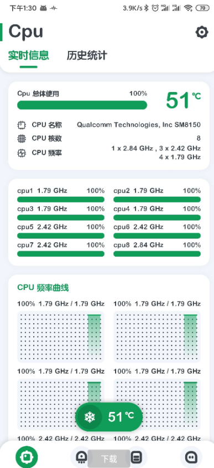Viewport: 214px width, 468px height.
Task: Tap the cpu1 1.79 GHz usage bar
Action: [61, 200]
